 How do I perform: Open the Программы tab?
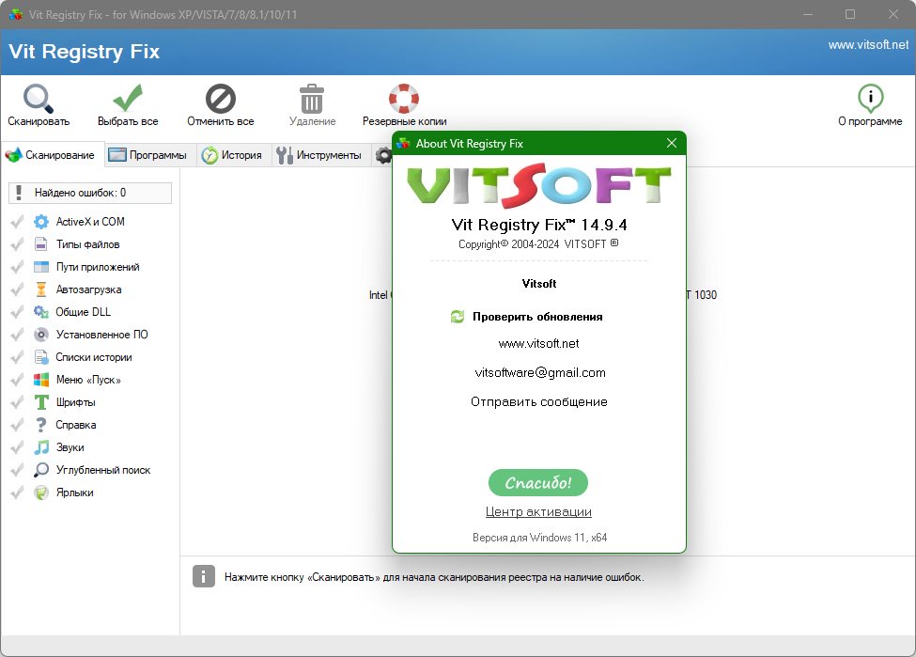[150, 155]
